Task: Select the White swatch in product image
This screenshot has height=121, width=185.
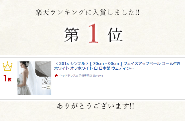Action: click(44, 87)
